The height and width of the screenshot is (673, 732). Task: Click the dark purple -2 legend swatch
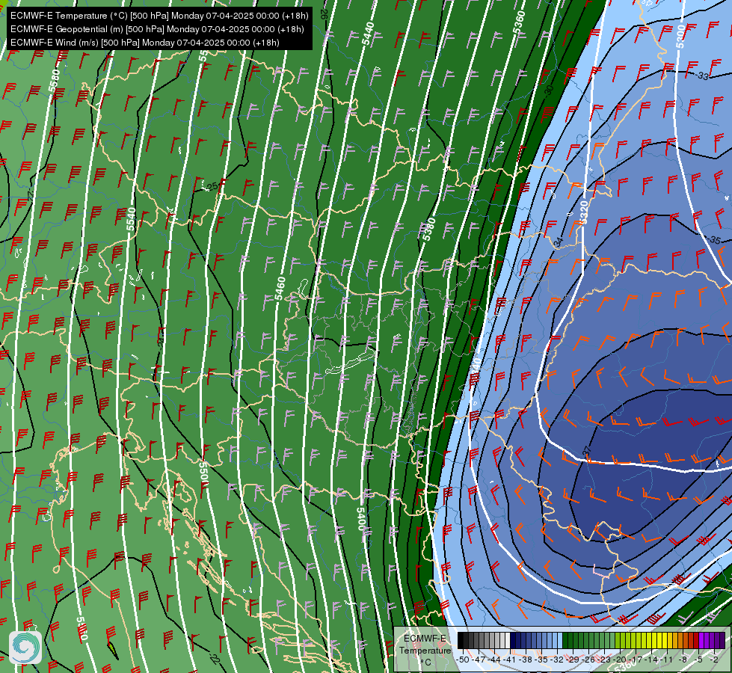718,640
